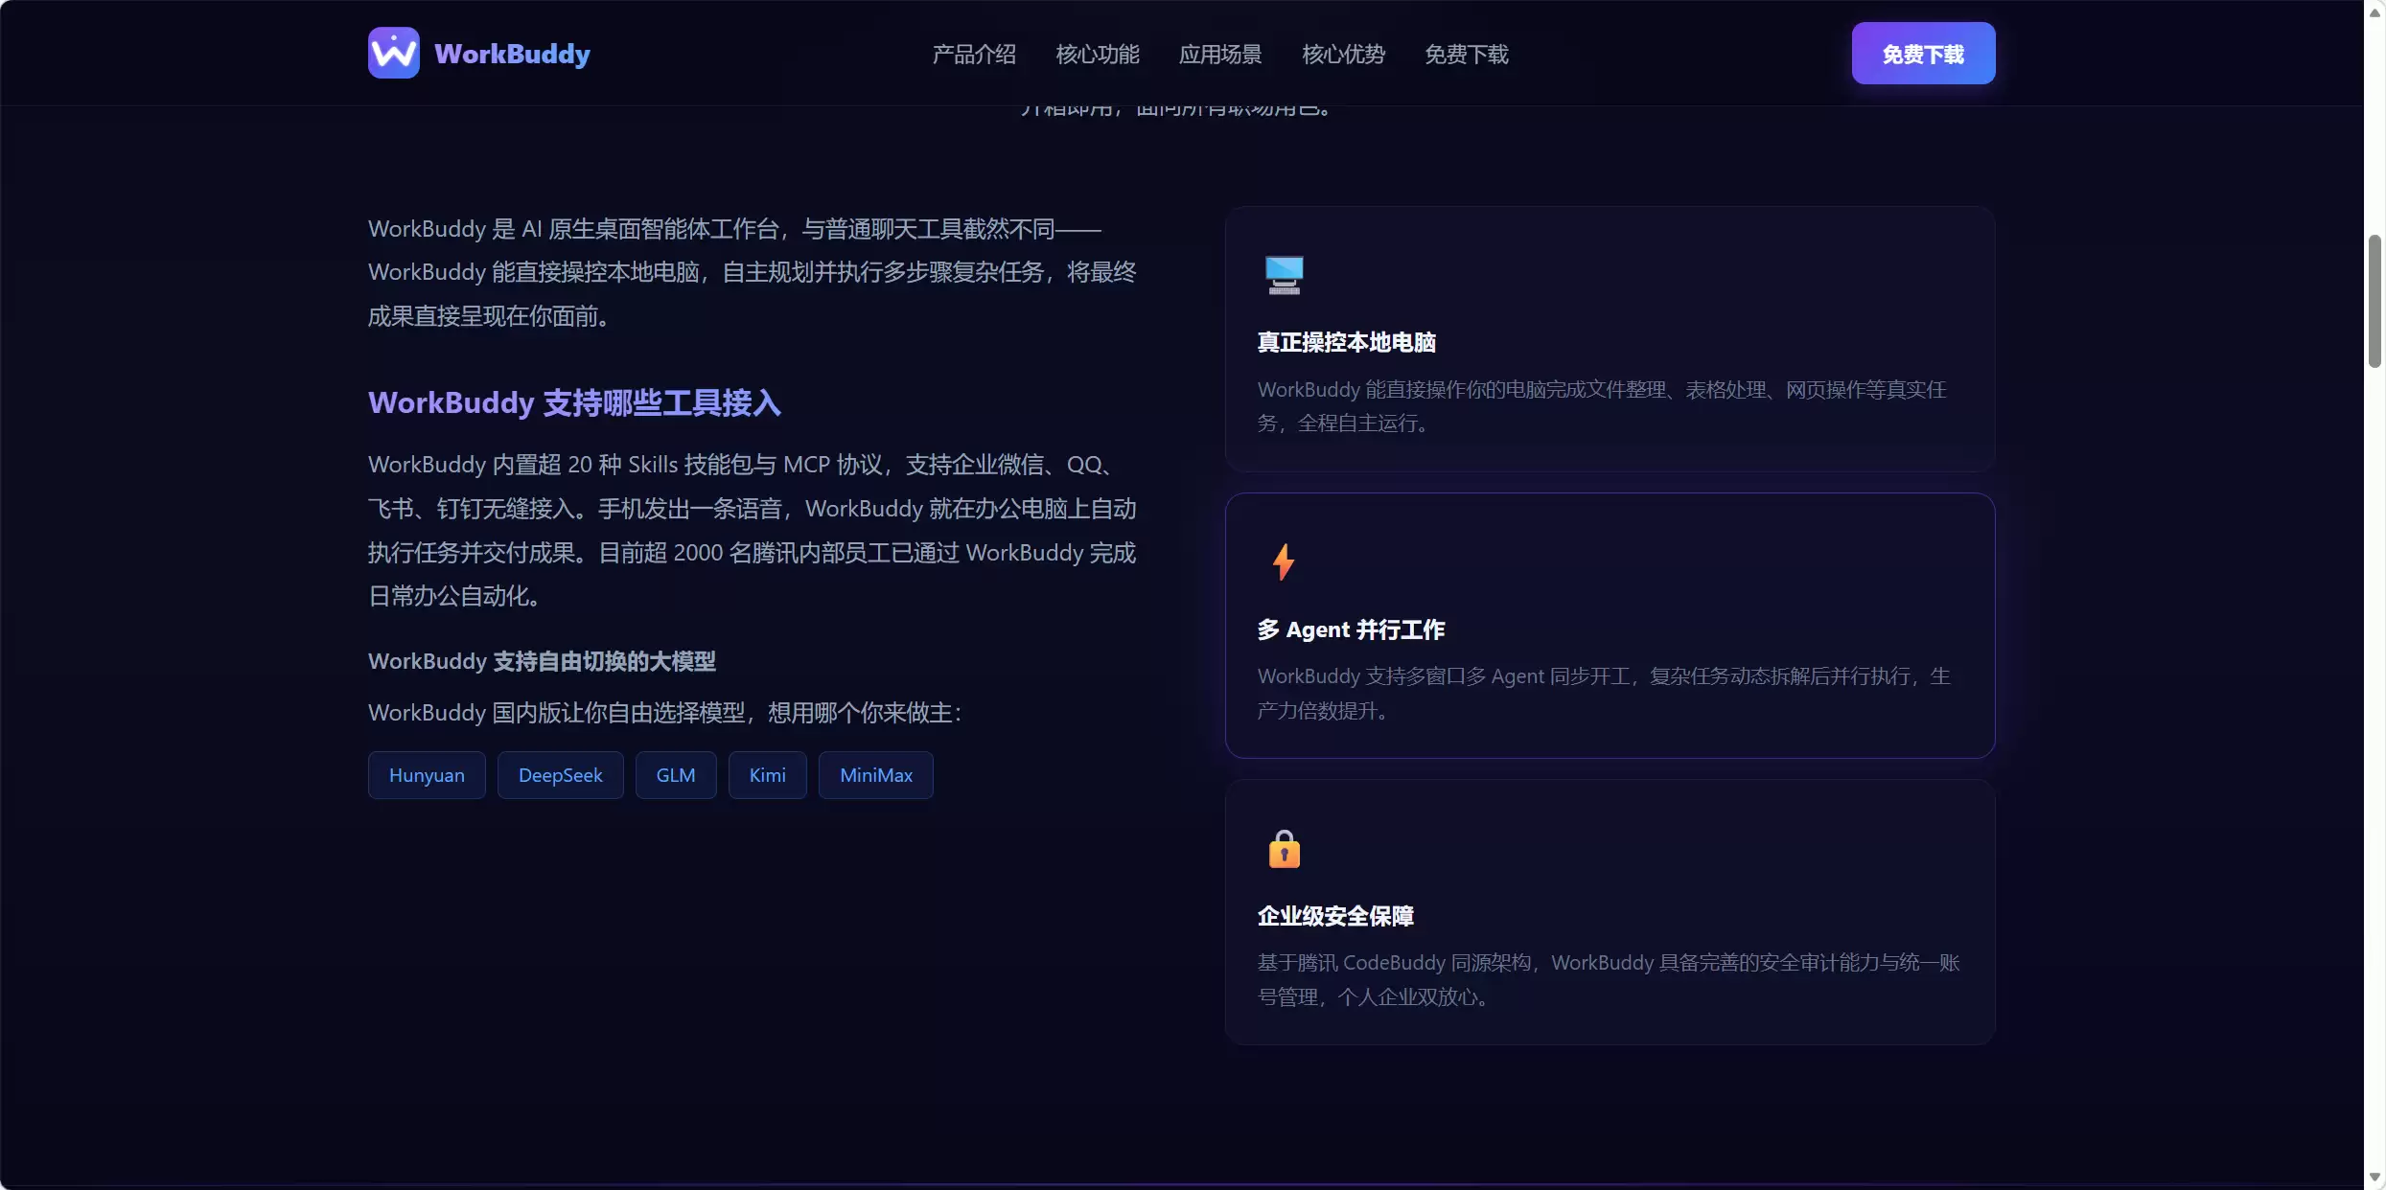Navigate to 应用场景 section
Viewport: 2386px width, 1190px height.
(x=1219, y=55)
